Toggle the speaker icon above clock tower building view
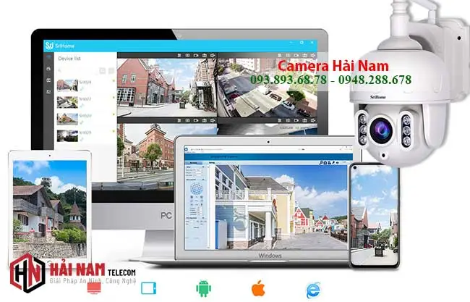Image resolution: width=470 pixels, height=302 pixels. [213, 120]
